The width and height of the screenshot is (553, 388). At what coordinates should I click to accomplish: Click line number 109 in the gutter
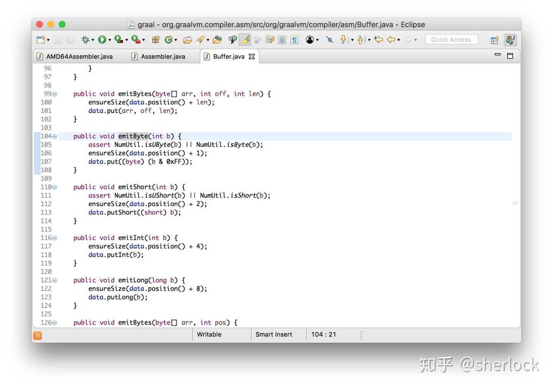coord(46,178)
